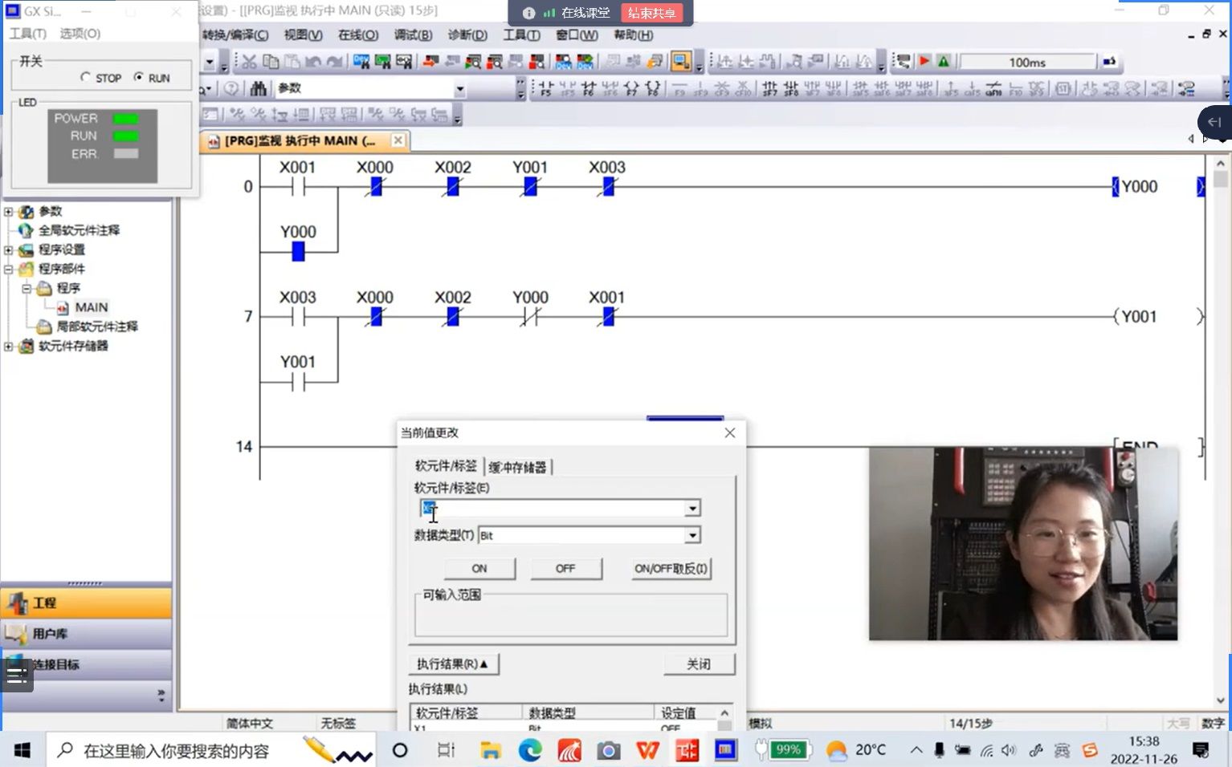Image resolution: width=1232 pixels, height=767 pixels.
Task: Click the Cut scissors icon in toolbar
Action: pyautogui.click(x=250, y=62)
